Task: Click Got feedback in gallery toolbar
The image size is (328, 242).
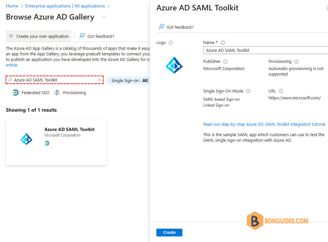Action: pyautogui.click(x=97, y=36)
